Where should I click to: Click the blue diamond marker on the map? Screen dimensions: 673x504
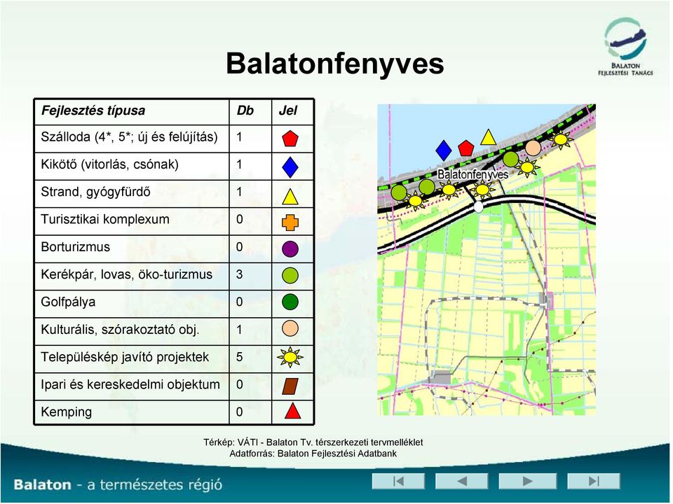pos(443,150)
